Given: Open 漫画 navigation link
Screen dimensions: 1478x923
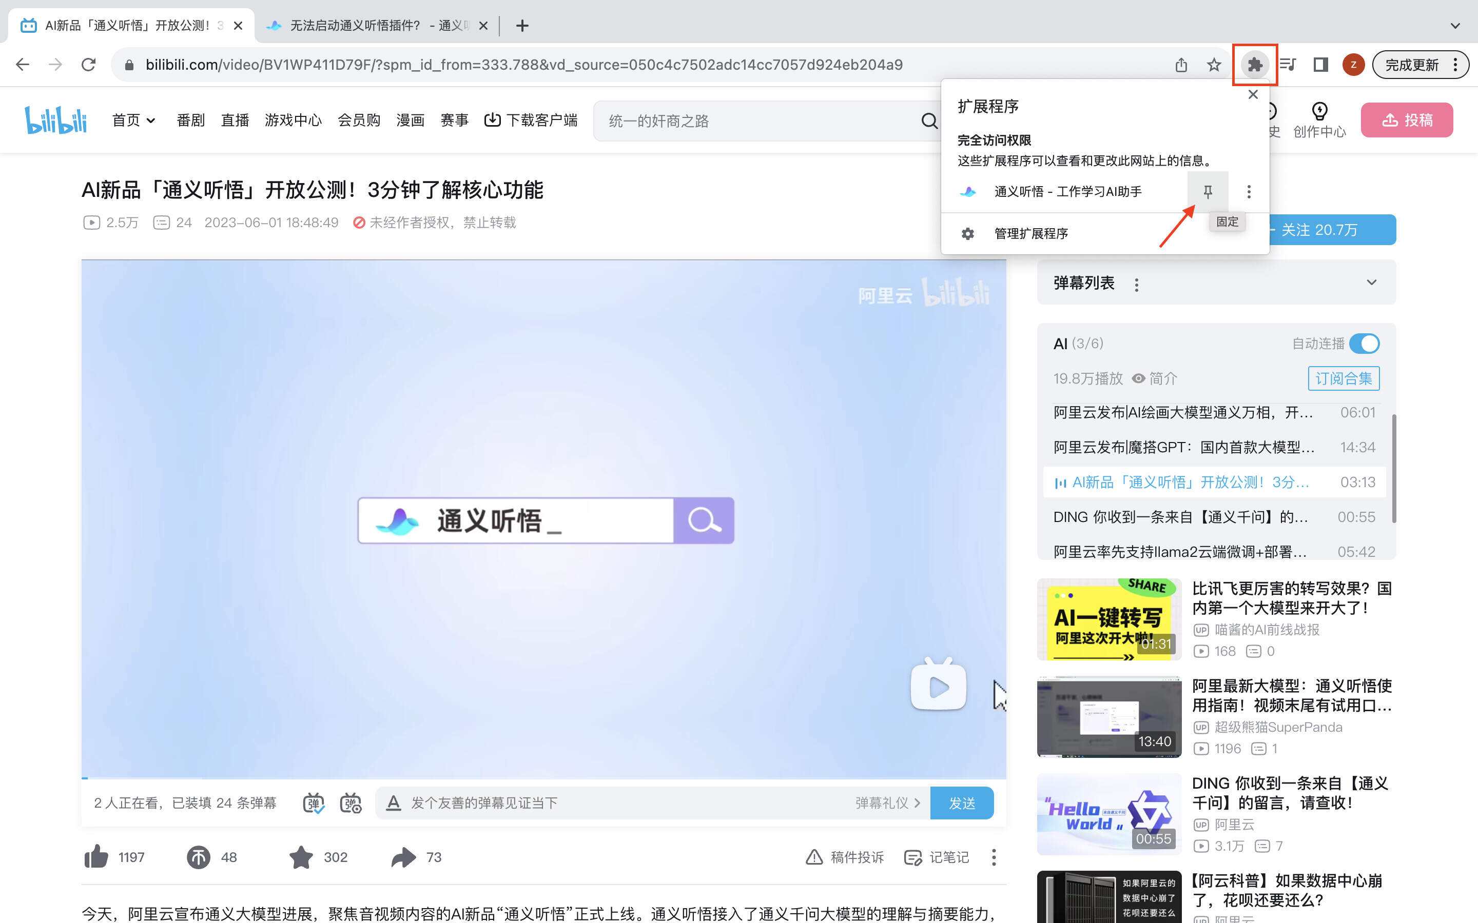Looking at the screenshot, I should 410,121.
